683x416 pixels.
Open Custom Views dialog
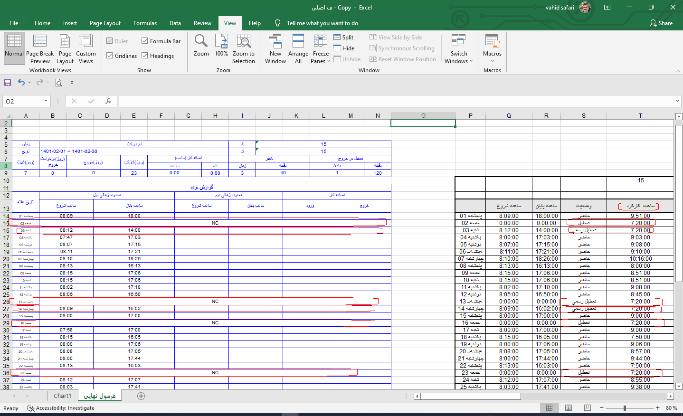86,48
